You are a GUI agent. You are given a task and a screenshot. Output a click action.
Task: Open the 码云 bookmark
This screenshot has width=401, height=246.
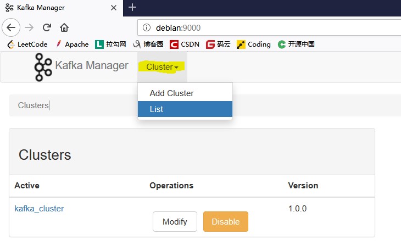click(x=218, y=44)
